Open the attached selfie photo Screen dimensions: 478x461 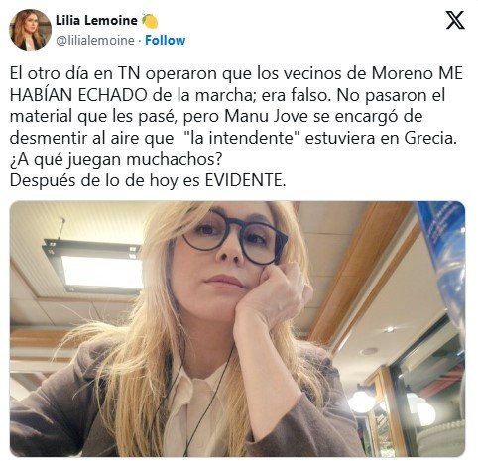pos(237,329)
